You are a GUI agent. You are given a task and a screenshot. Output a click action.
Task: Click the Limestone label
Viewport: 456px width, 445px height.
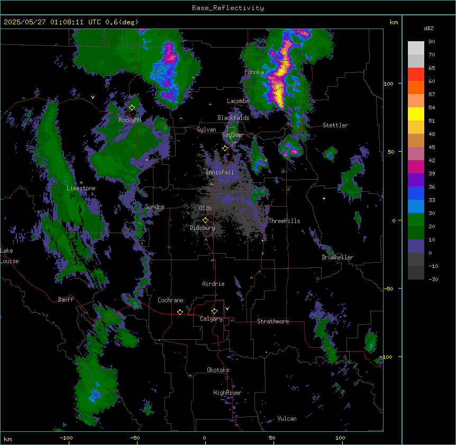point(81,188)
